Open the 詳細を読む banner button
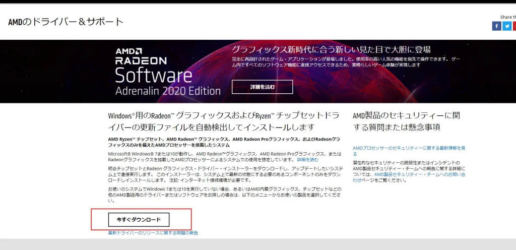 pos(262,87)
